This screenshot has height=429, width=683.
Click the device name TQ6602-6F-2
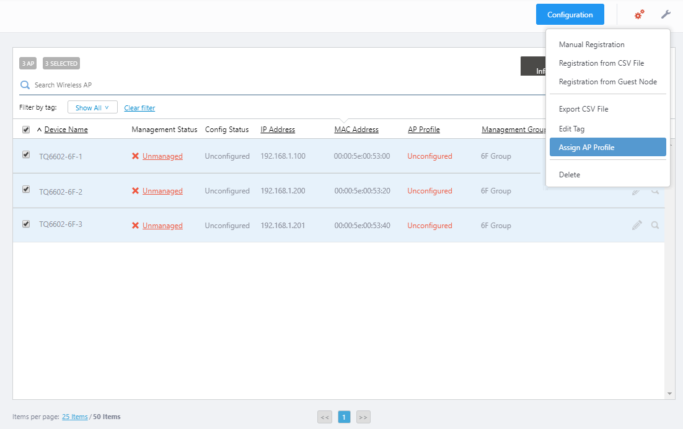(x=61, y=192)
